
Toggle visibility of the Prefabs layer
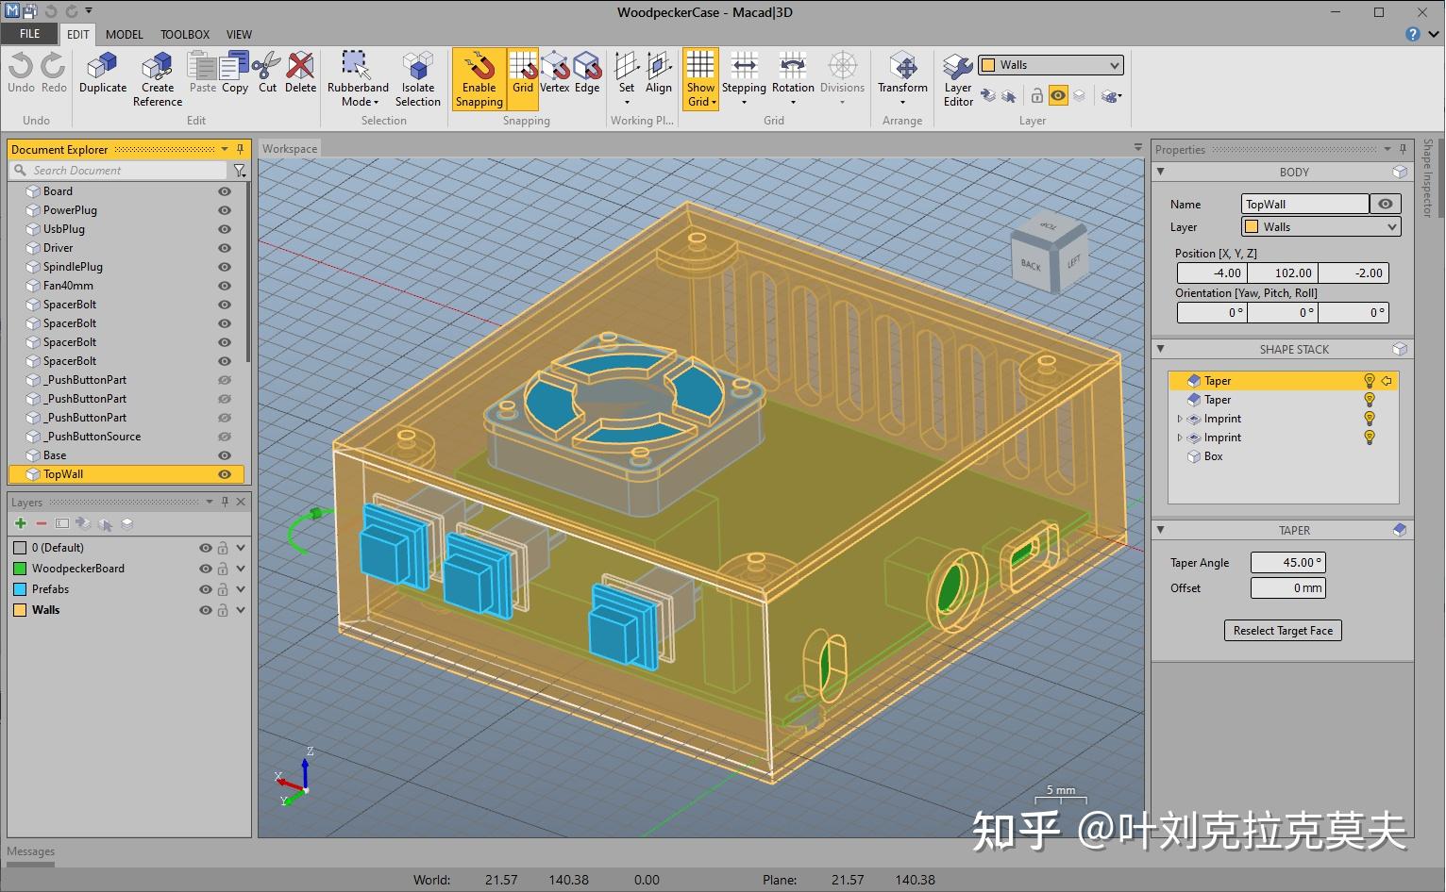coord(205,588)
